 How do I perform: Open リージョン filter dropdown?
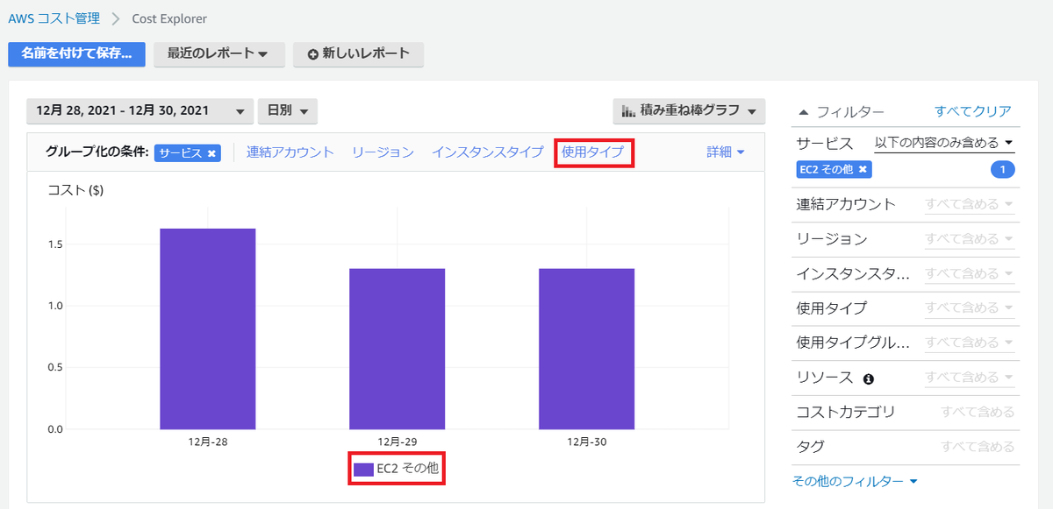pyautogui.click(x=970, y=238)
